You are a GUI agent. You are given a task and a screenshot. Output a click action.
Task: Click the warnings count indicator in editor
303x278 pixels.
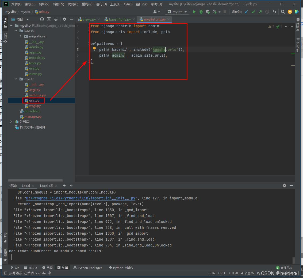pyautogui.click(x=271, y=27)
